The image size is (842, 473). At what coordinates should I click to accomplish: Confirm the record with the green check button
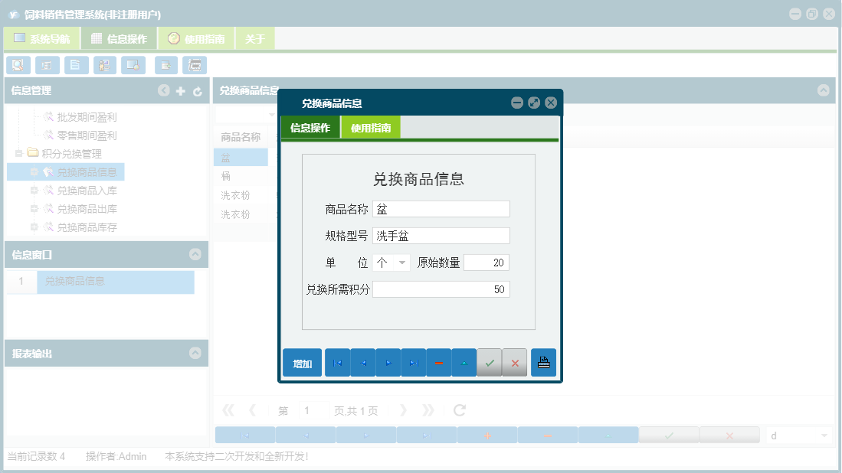point(490,362)
